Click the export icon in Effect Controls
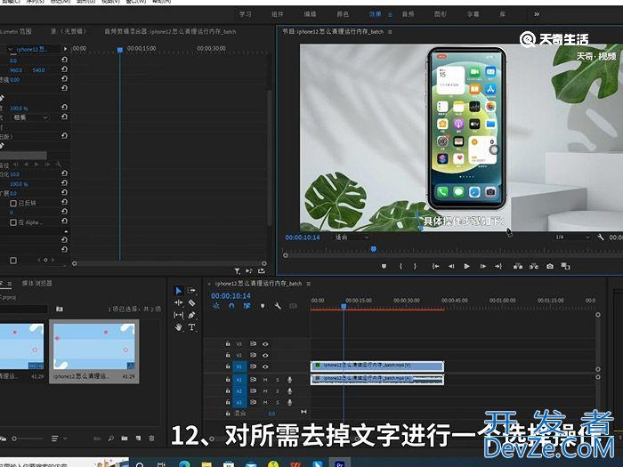This screenshot has height=467, width=623. 262,270
